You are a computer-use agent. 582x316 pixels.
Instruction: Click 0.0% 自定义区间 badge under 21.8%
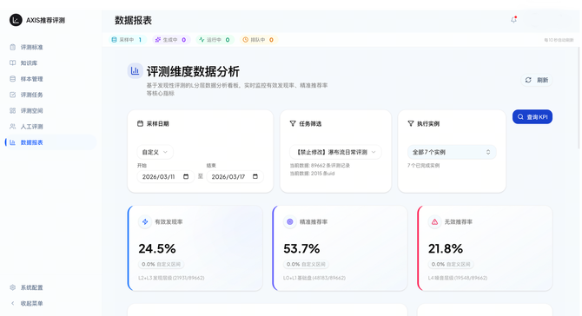coord(451,265)
